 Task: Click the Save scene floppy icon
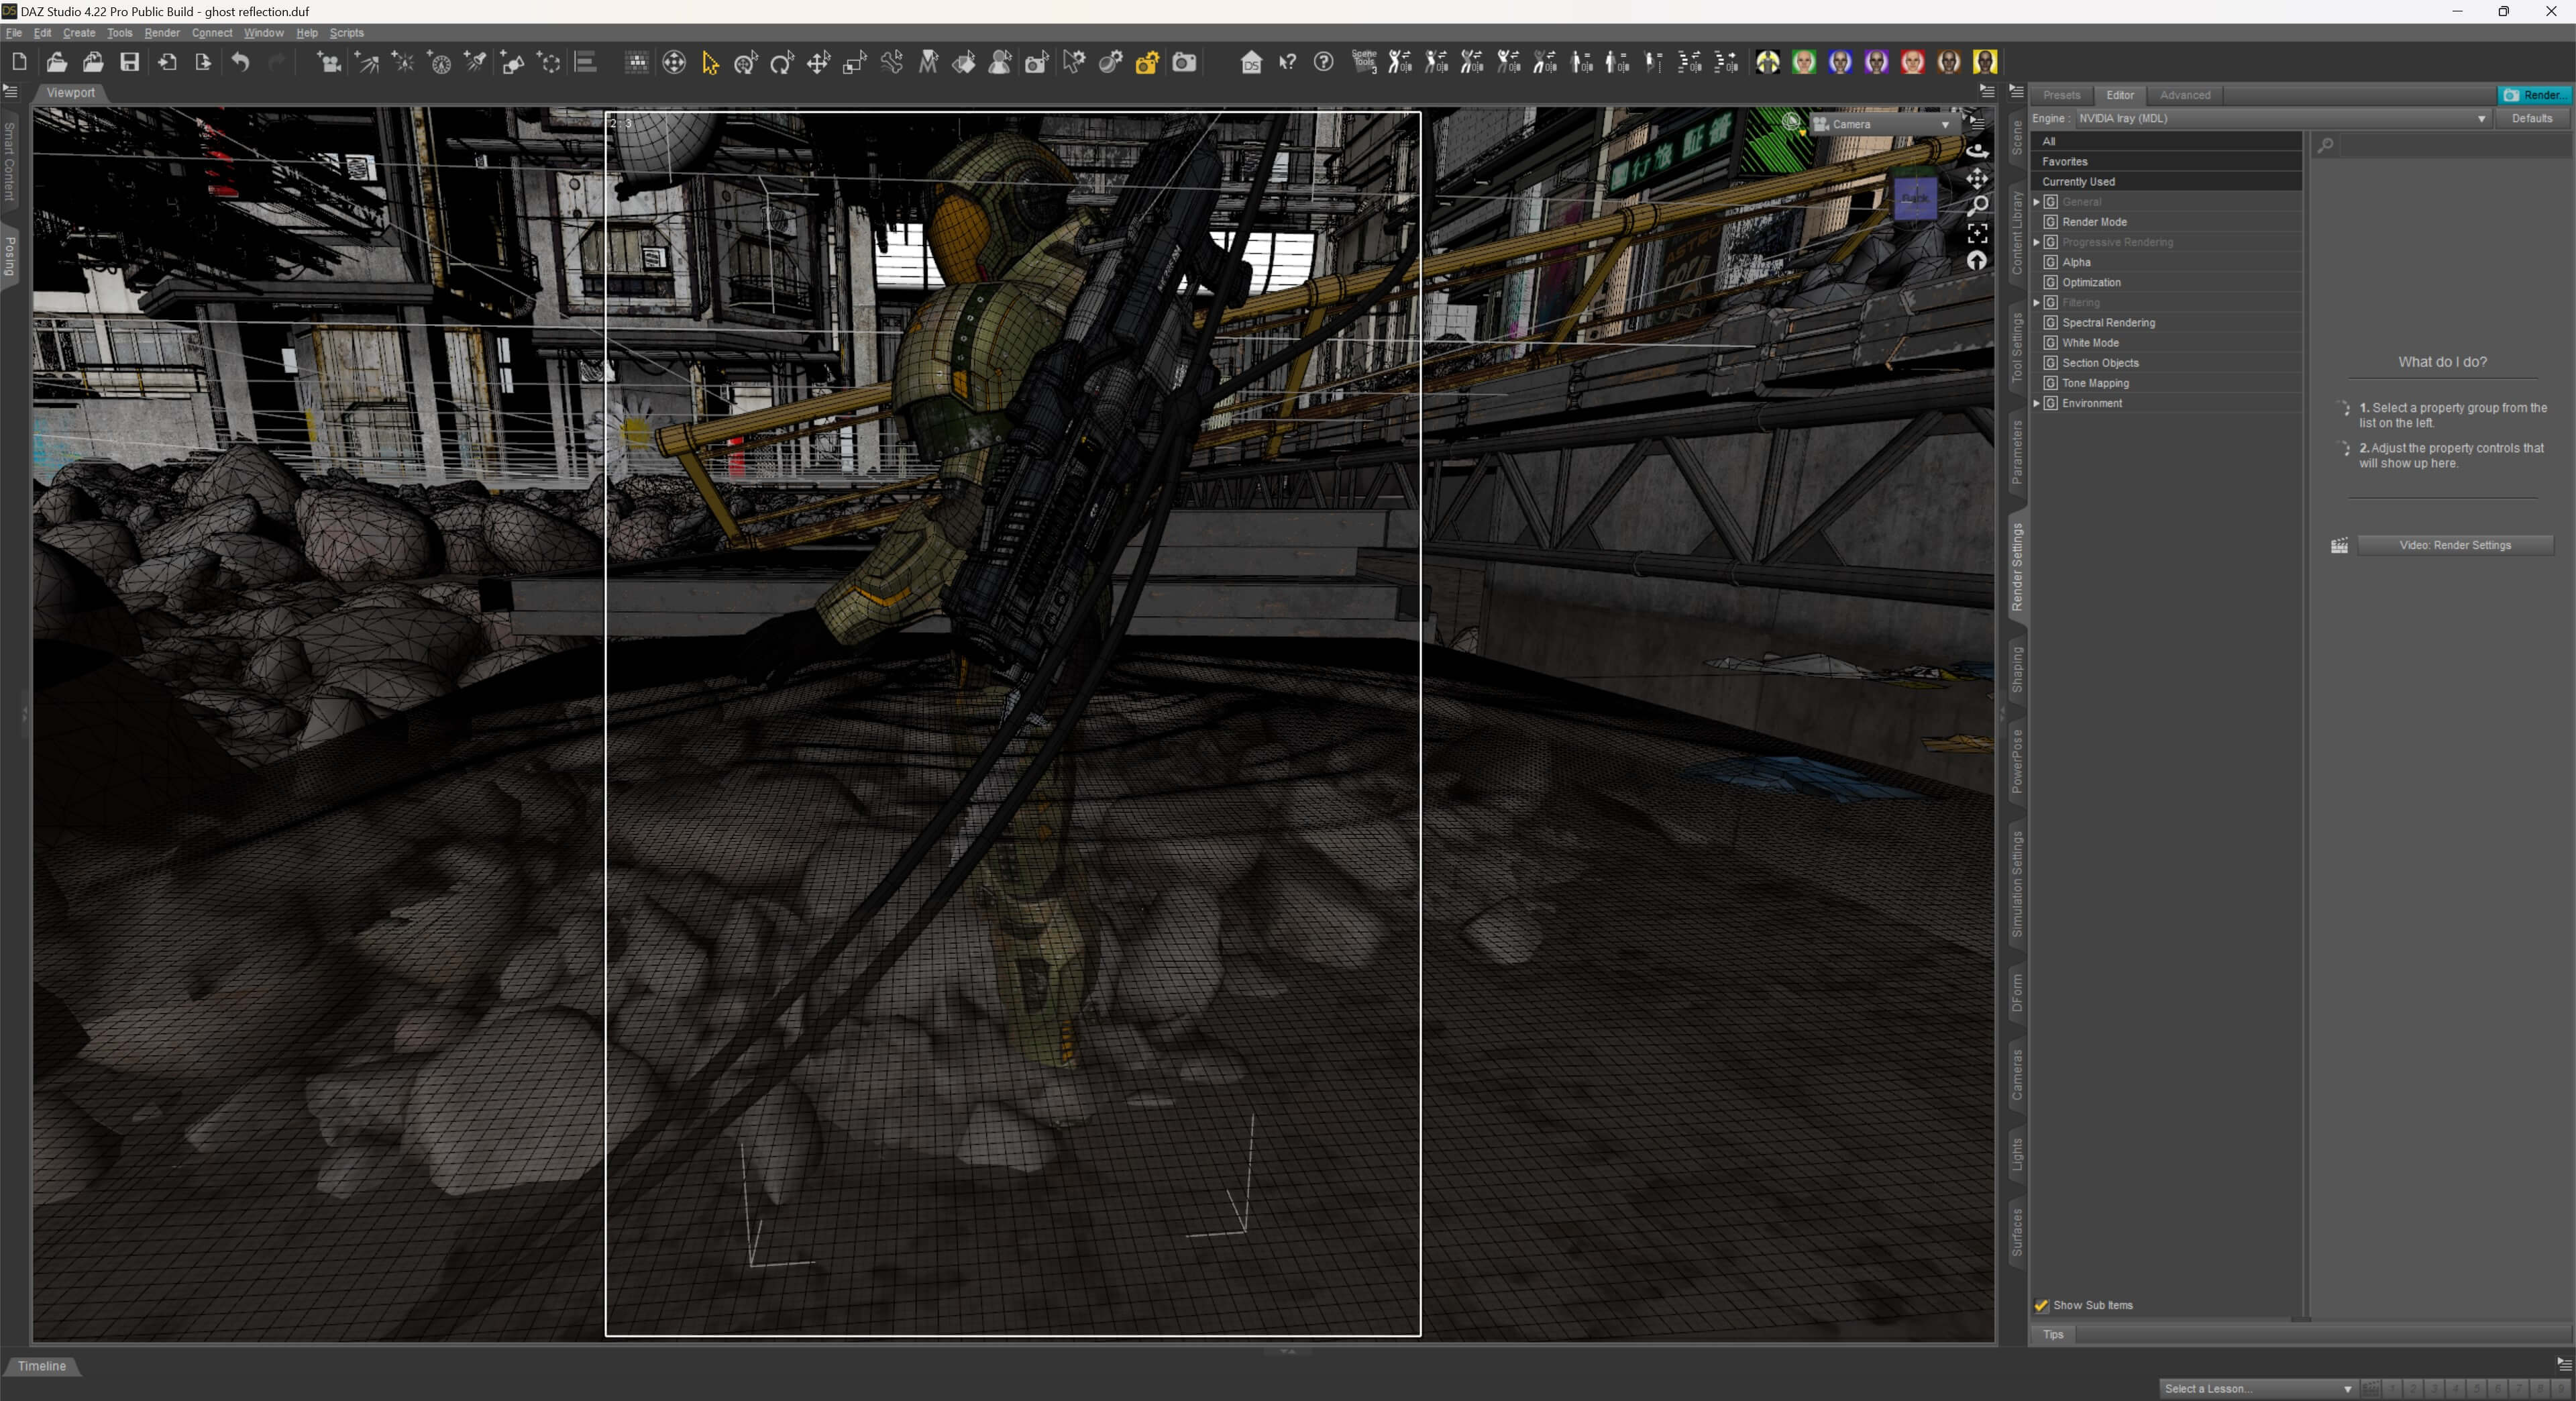coord(130,62)
